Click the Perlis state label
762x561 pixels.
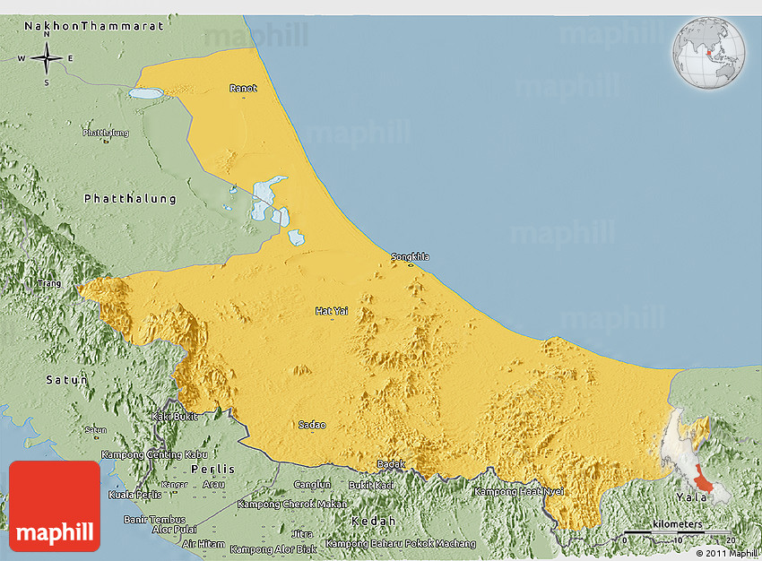tap(213, 469)
